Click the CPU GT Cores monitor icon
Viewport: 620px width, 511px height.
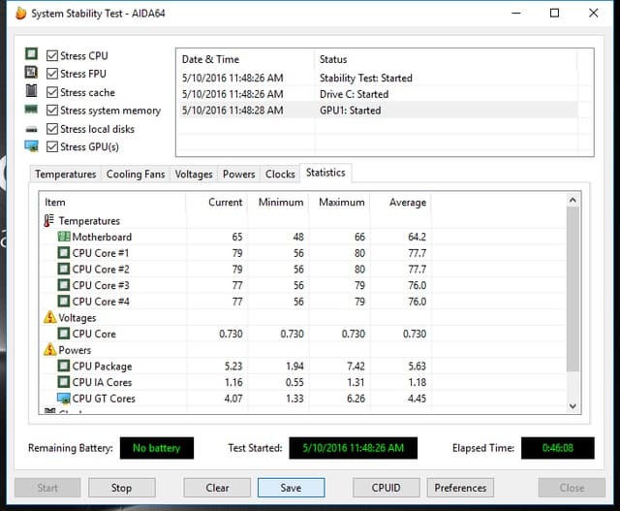(64, 399)
